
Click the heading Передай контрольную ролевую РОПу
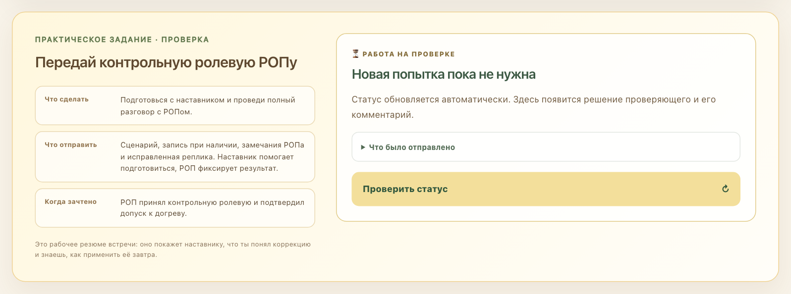click(166, 62)
